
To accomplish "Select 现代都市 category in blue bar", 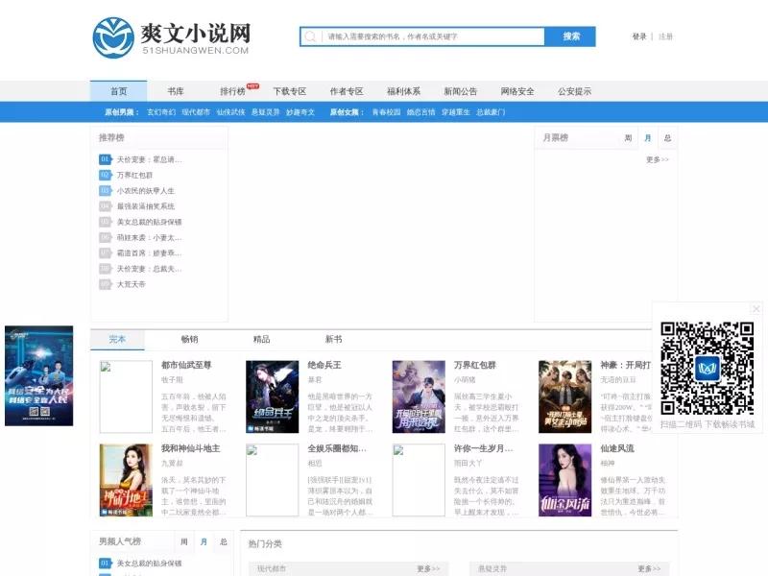I will pos(196,112).
